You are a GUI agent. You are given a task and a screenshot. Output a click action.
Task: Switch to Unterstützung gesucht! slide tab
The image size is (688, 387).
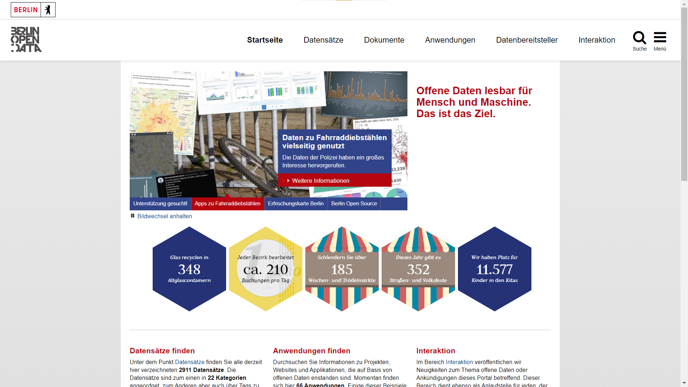(160, 204)
